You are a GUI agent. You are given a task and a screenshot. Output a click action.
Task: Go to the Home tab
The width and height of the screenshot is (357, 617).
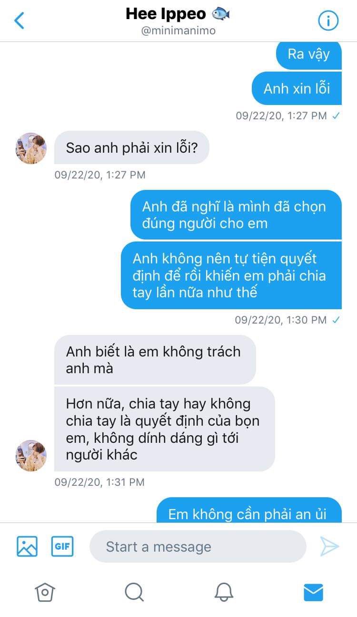point(45,592)
